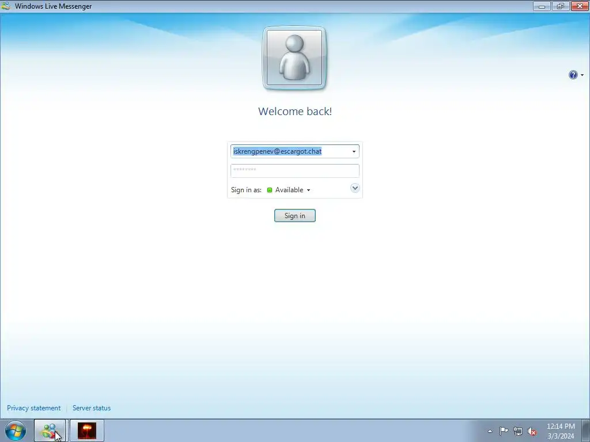Click the user profile picture avatar

click(x=294, y=58)
